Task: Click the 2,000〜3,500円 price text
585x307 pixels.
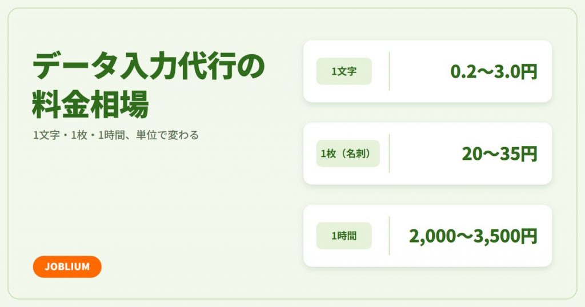Action: [x=473, y=236]
